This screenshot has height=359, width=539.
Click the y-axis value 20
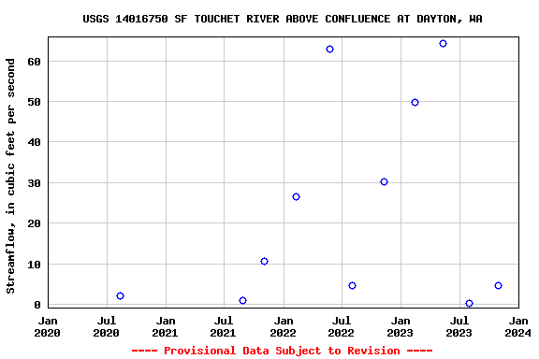click(34, 223)
